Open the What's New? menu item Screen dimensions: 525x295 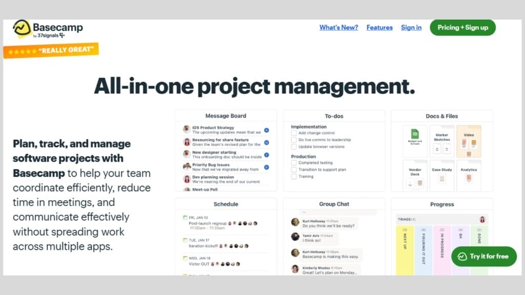(x=338, y=28)
